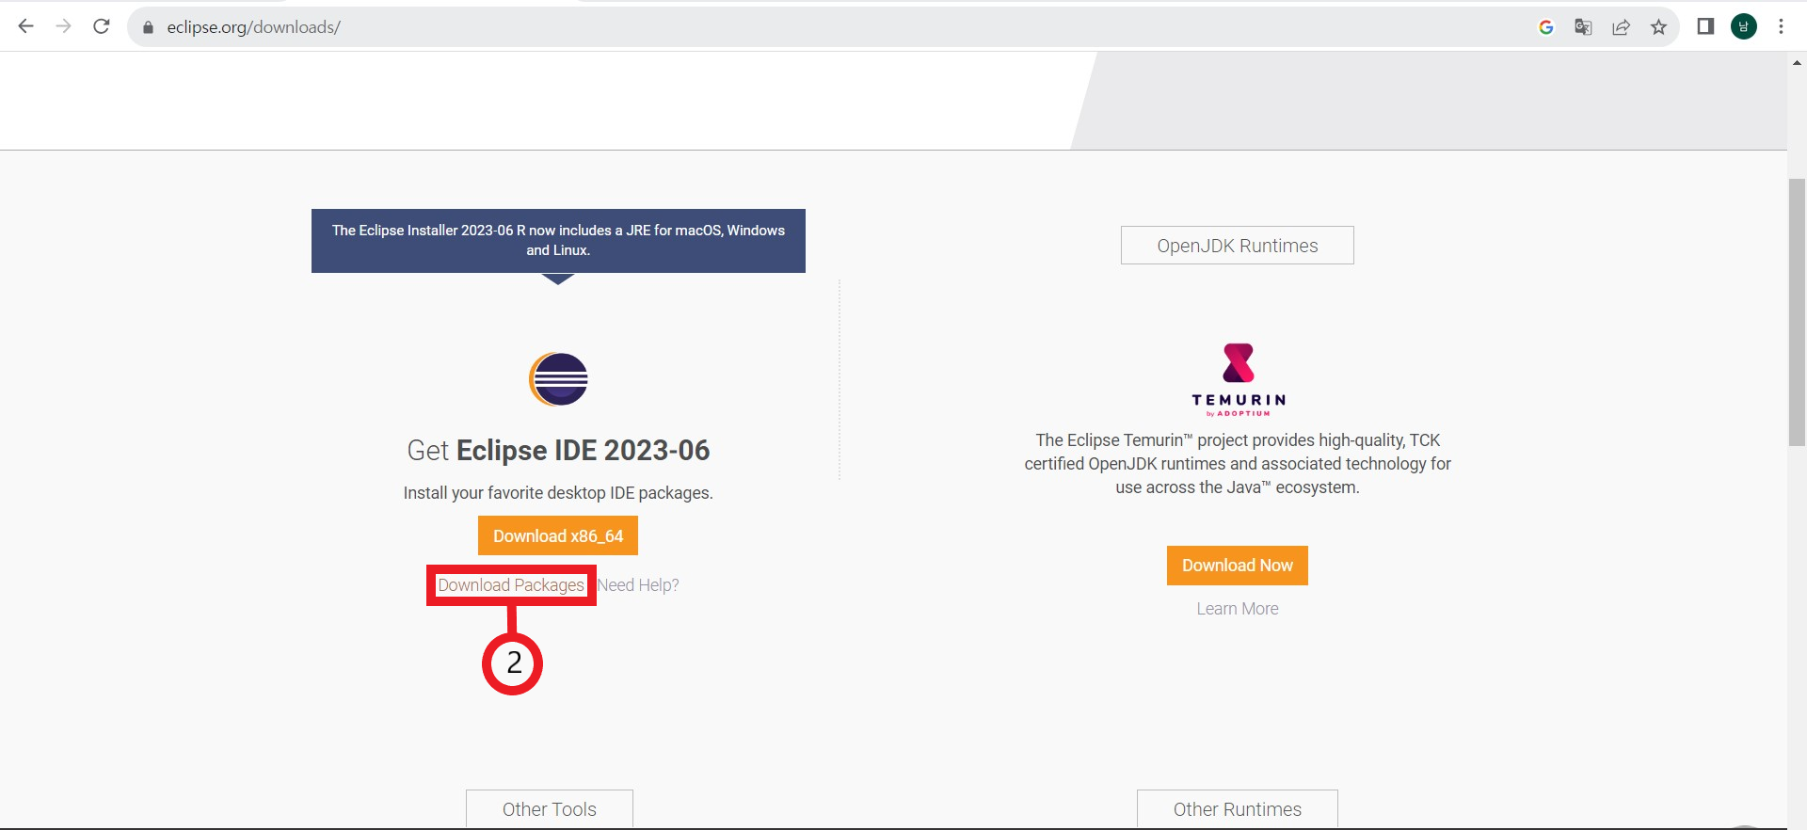View site security lock info
1807x830 pixels.
click(148, 27)
